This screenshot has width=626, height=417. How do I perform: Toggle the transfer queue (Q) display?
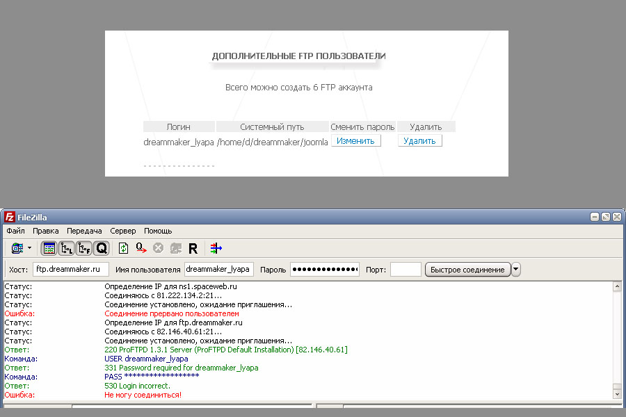click(102, 248)
